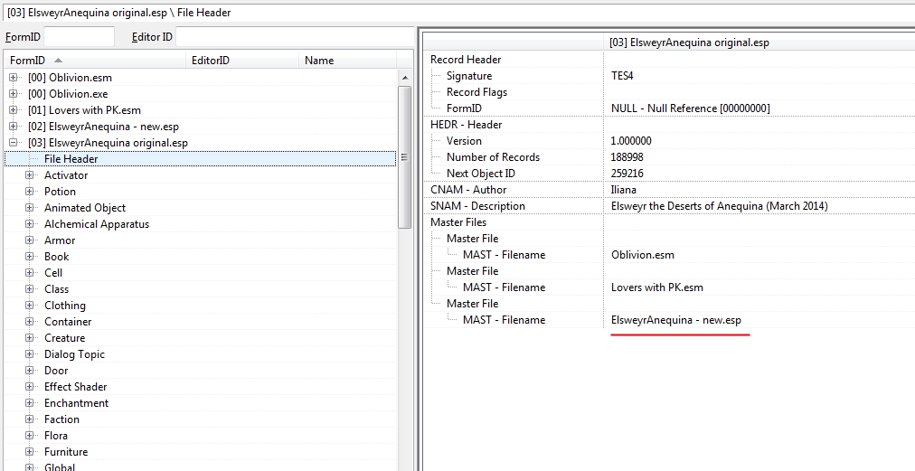Select the Record Header row
This screenshot has height=471, width=915.
point(669,60)
